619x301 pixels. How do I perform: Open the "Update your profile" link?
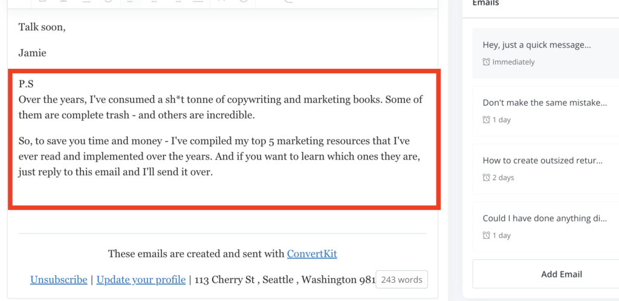pos(141,280)
